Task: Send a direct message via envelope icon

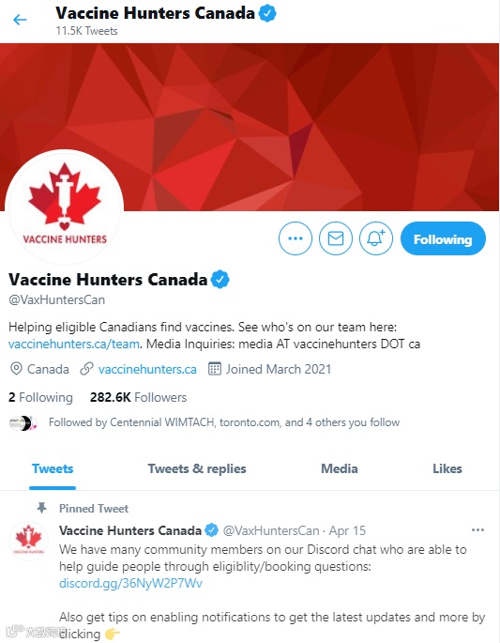Action: point(336,238)
